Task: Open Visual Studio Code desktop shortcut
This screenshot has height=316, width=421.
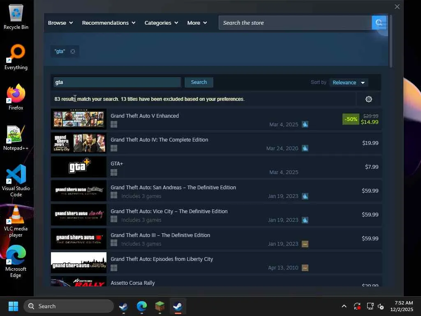Action: click(x=16, y=181)
